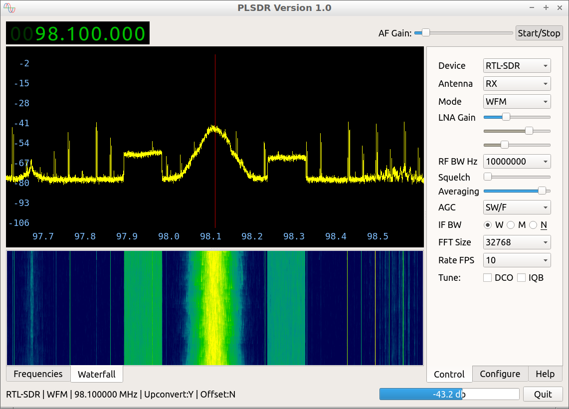This screenshot has width=569, height=409.
Task: Open the Help tab
Action: pos(545,374)
